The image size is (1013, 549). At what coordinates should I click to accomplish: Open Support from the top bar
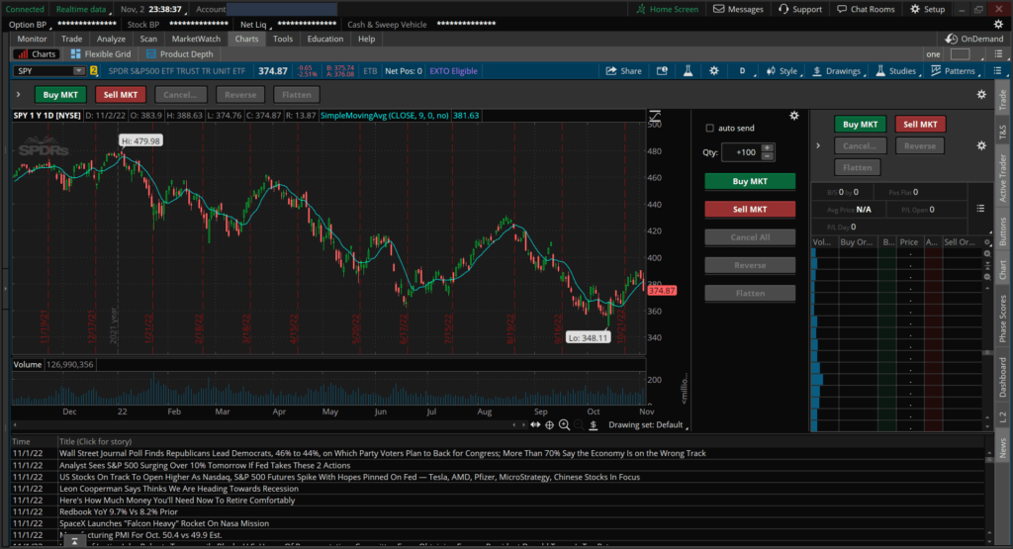800,9
